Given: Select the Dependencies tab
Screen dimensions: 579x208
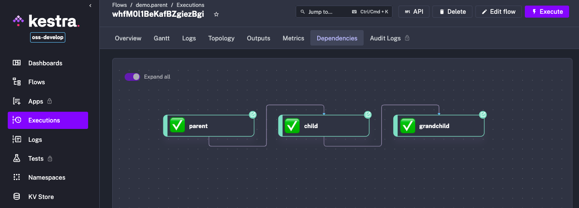Looking at the screenshot, I should pos(337,38).
